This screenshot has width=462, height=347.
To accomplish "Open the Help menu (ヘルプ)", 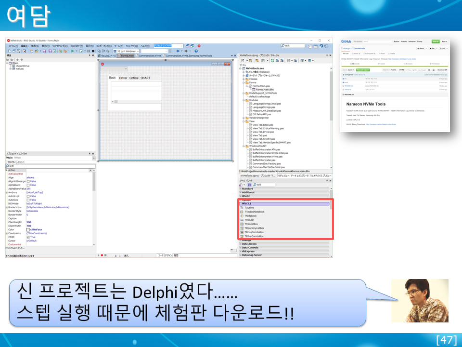I will pyautogui.click(x=145, y=46).
